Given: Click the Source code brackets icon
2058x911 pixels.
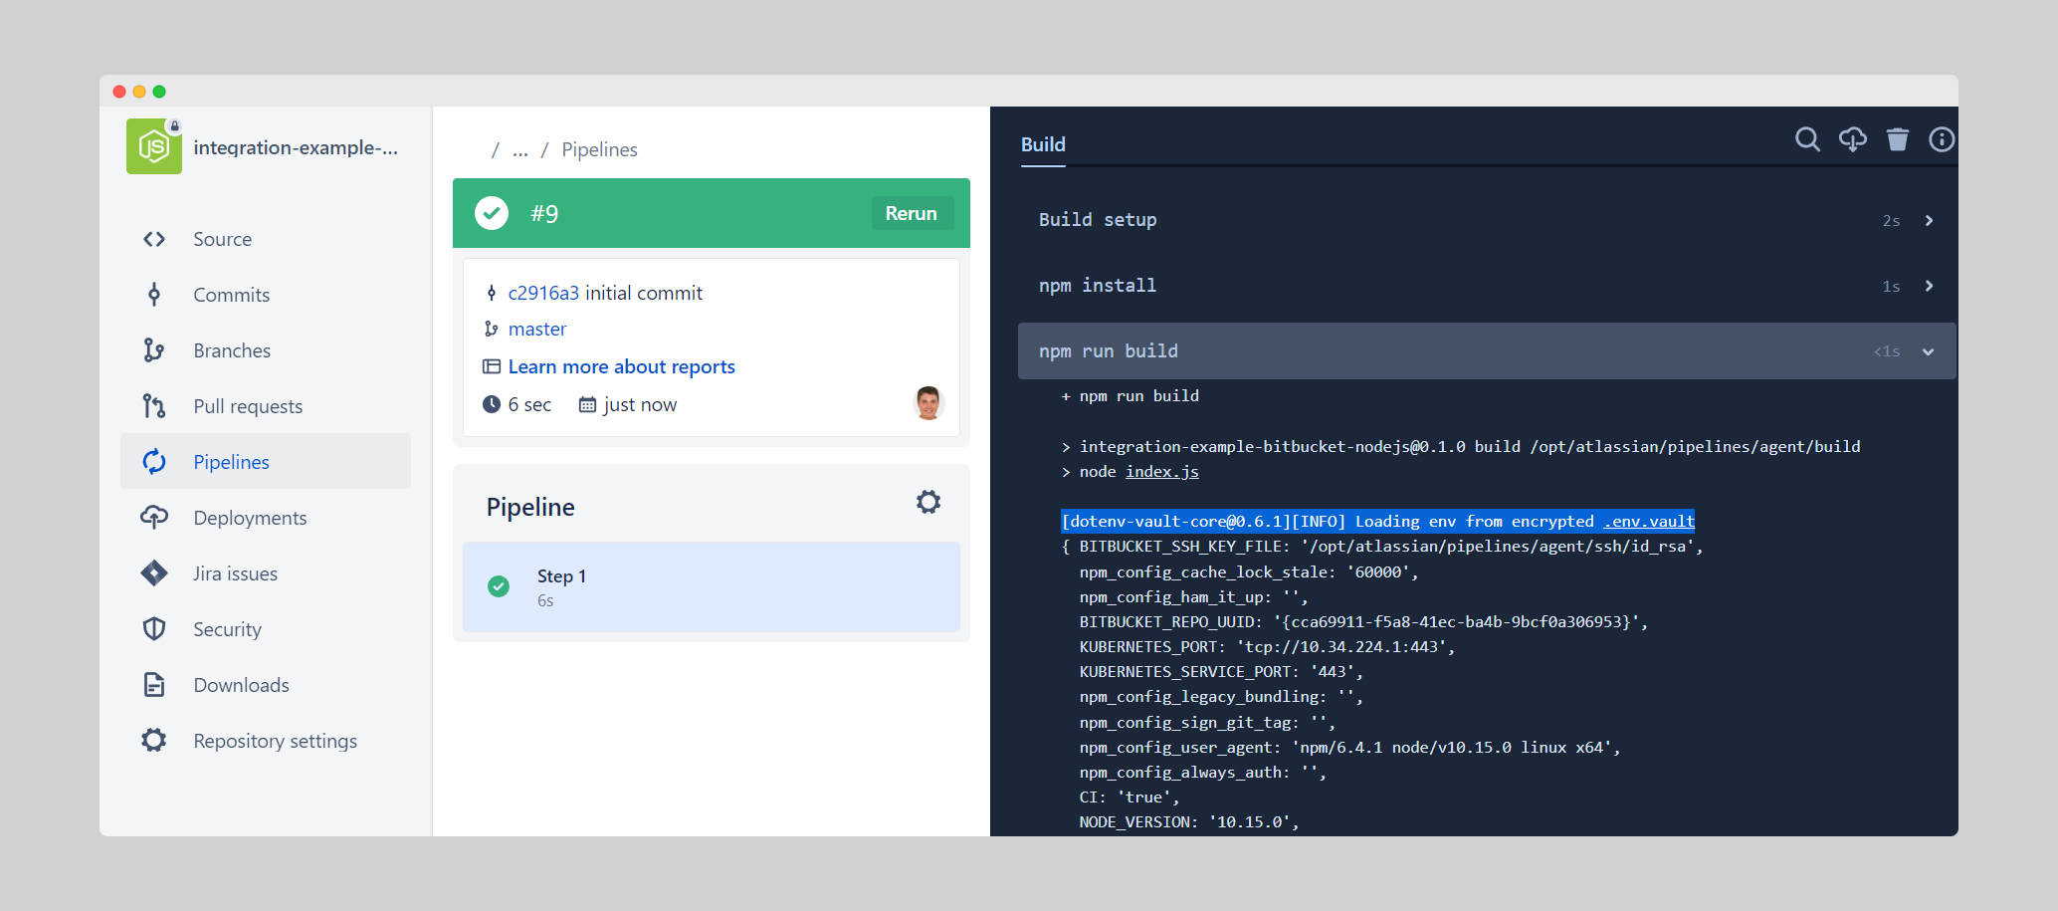Looking at the screenshot, I should (x=154, y=239).
